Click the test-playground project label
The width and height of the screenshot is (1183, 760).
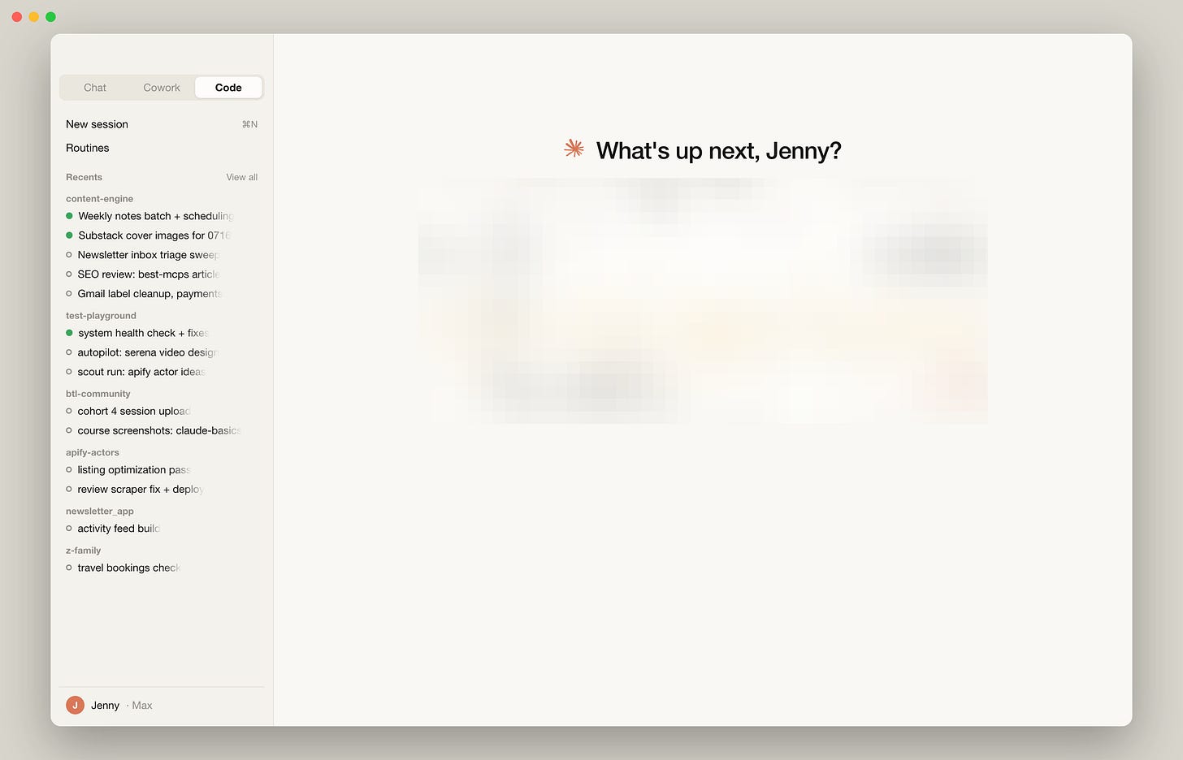pyautogui.click(x=101, y=316)
